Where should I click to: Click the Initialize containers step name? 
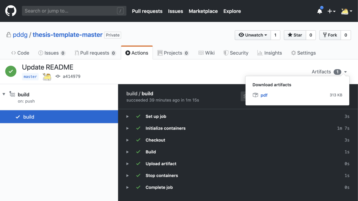[166, 128]
